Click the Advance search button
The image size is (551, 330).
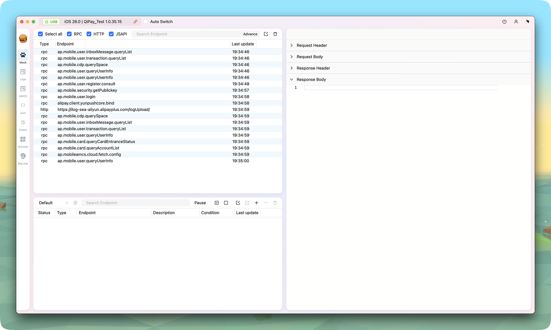click(250, 34)
